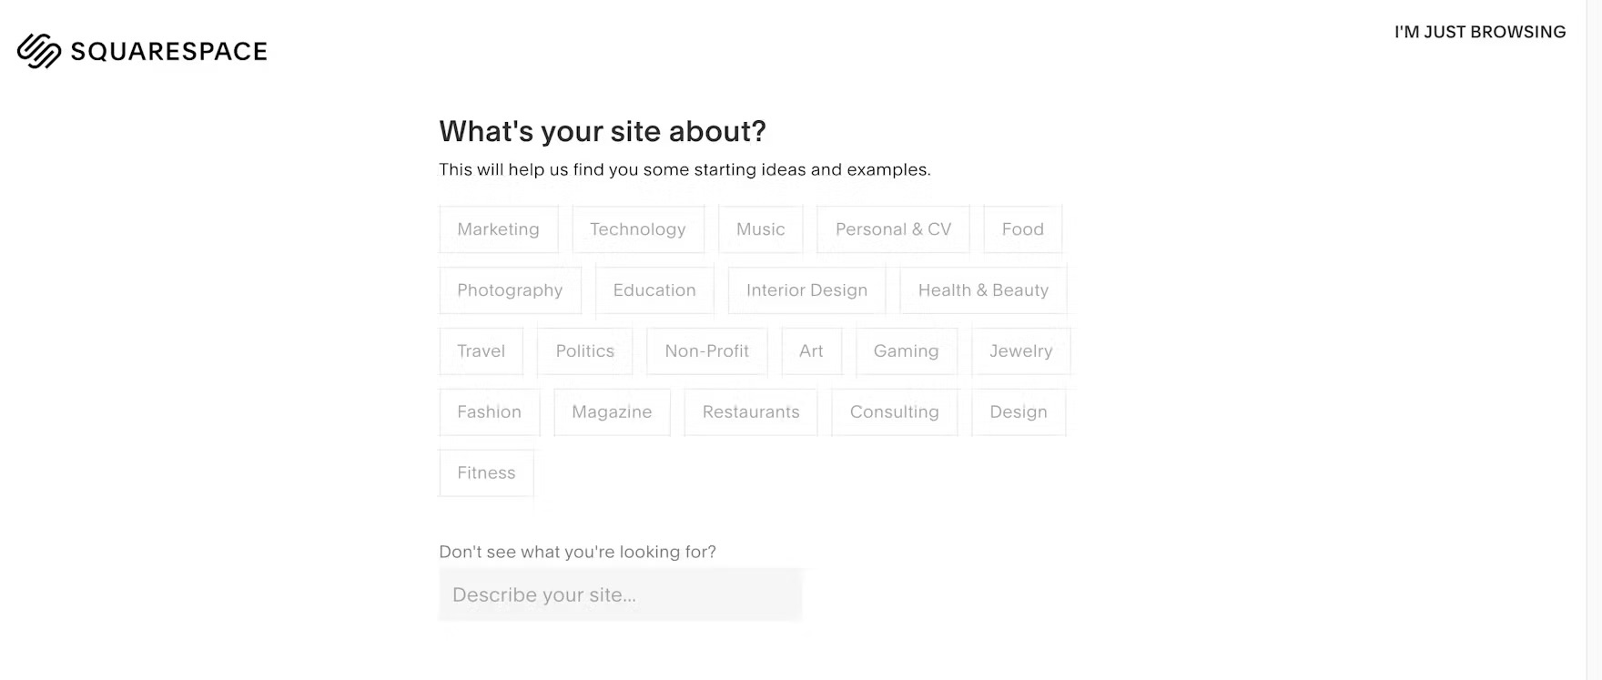Choose the Art topic chip

pos(811,351)
